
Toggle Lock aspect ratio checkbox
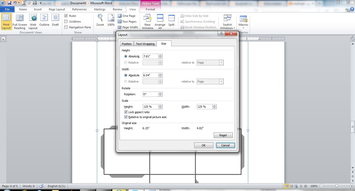126,112
